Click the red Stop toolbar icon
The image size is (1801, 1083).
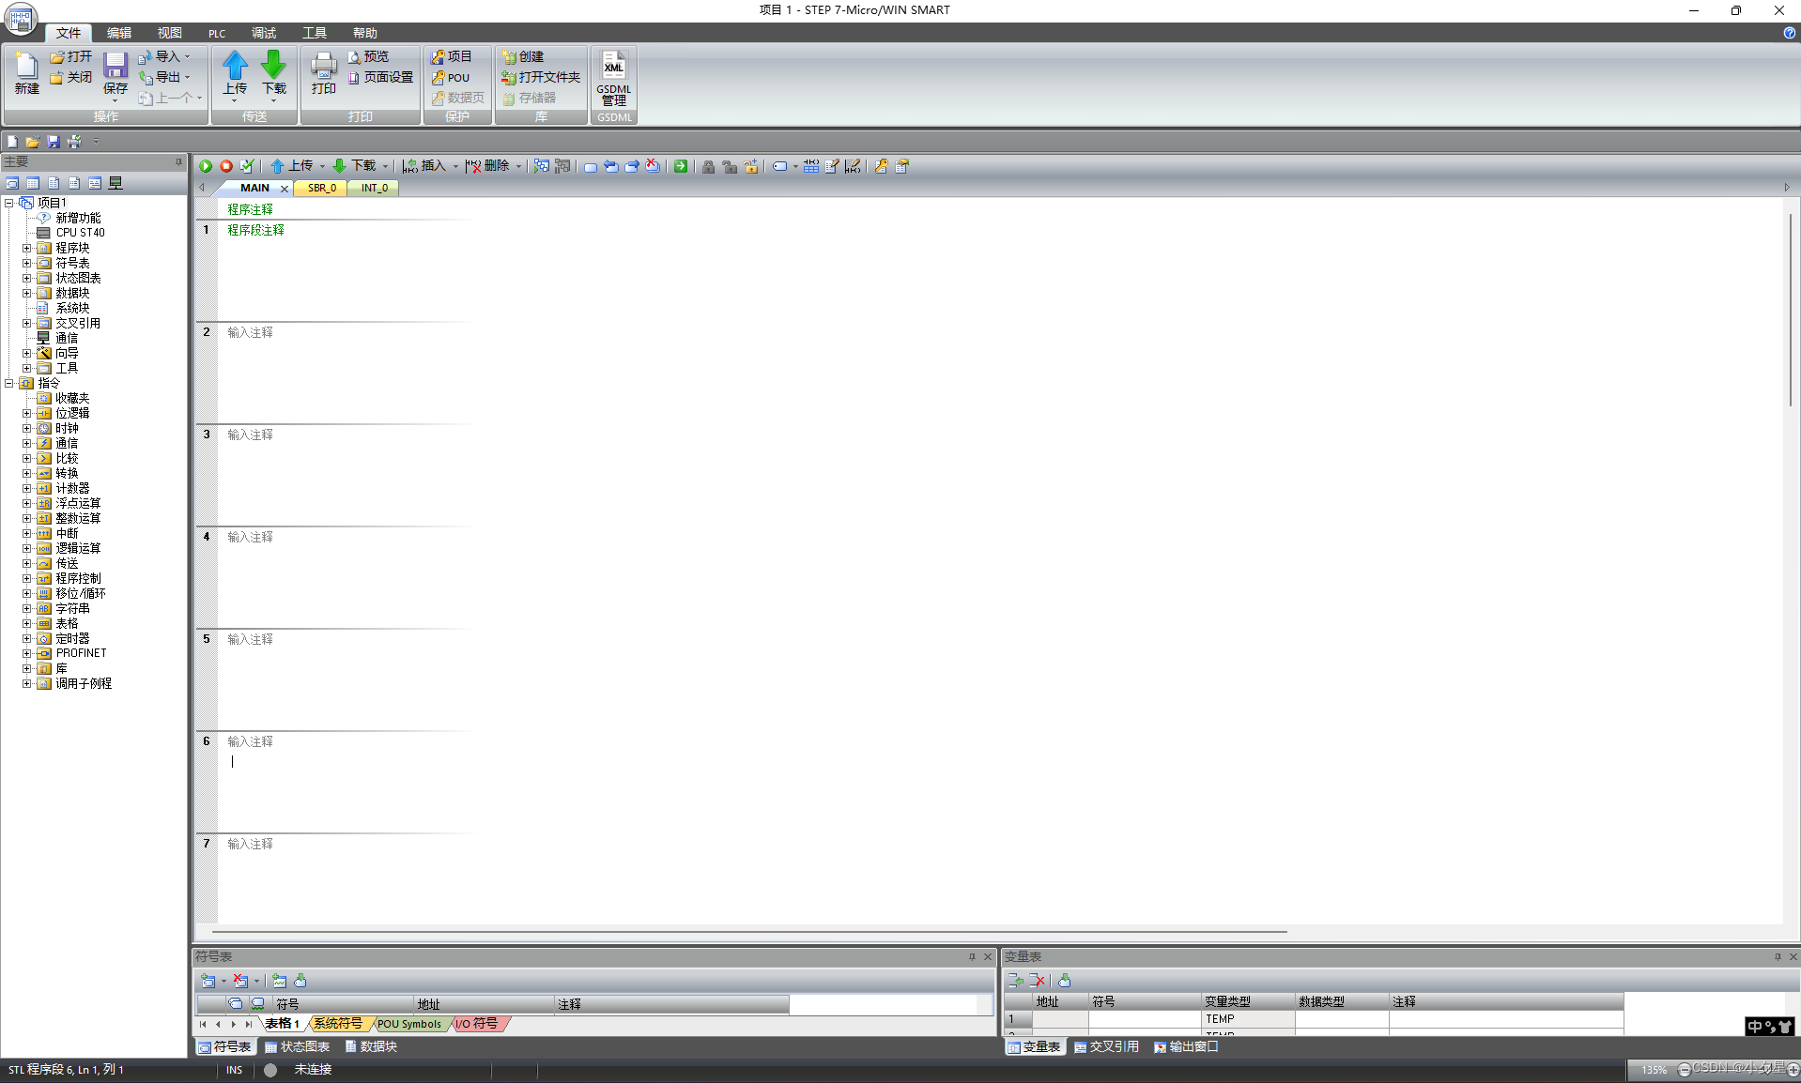(x=225, y=166)
